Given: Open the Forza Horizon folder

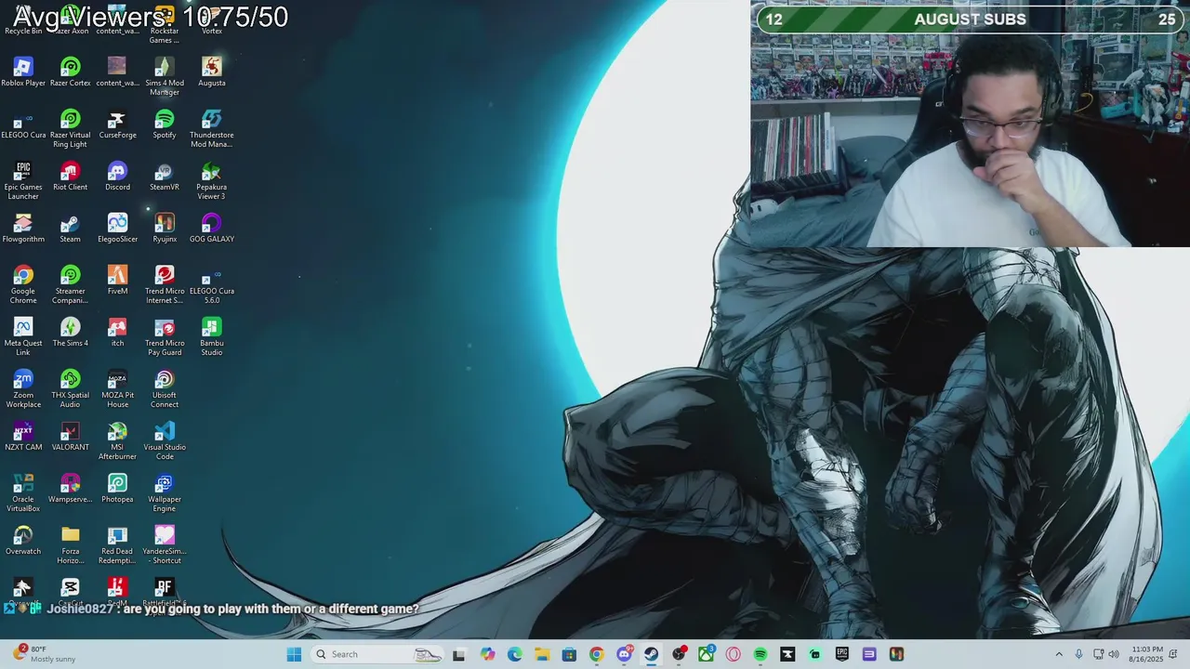Looking at the screenshot, I should click(x=71, y=544).
